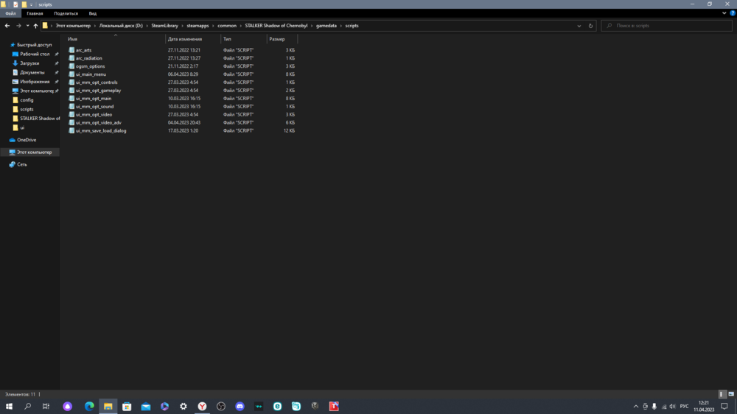Launch Yandex Browser from the taskbar
Image resolution: width=737 pixels, height=414 pixels.
pos(201,406)
